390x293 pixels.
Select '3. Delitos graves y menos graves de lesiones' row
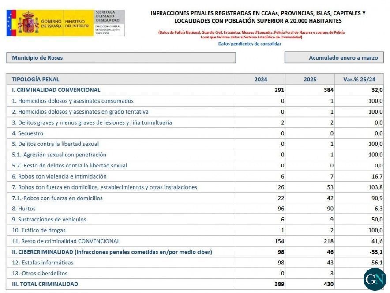(x=92, y=122)
